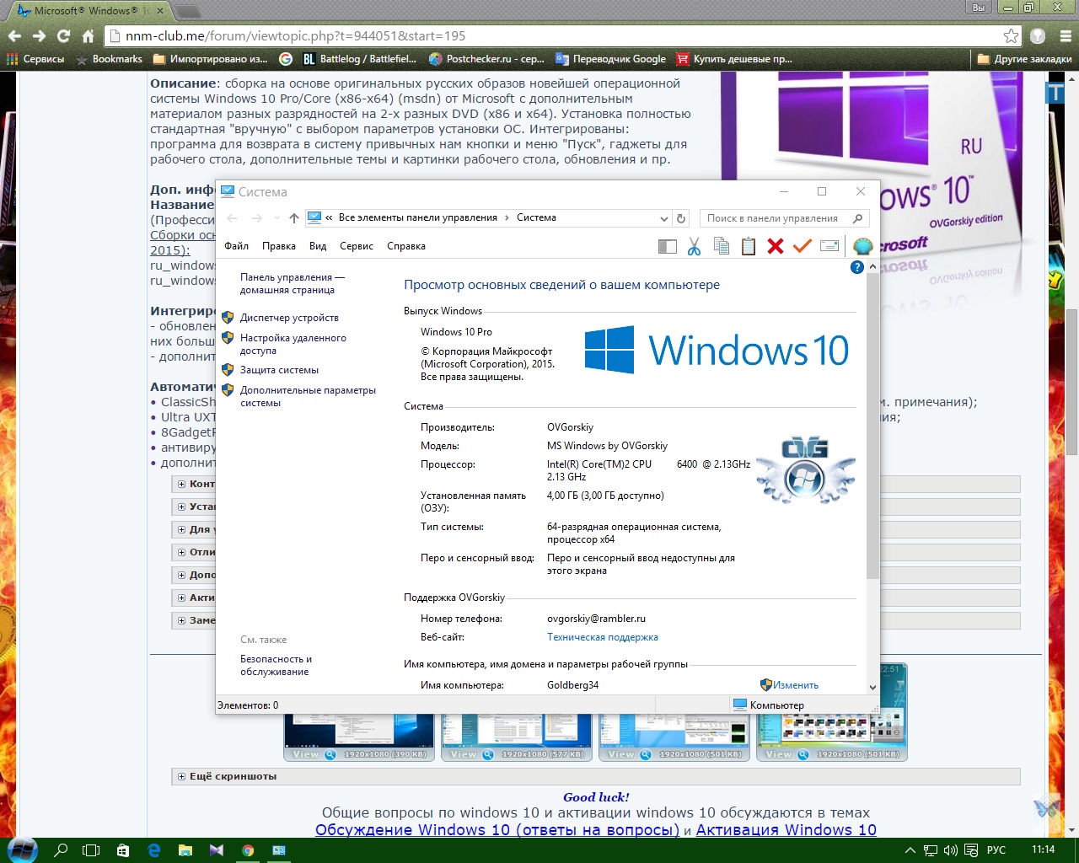Click the Система window vertical scrollbar
The width and height of the screenshot is (1079, 863).
tap(872, 426)
